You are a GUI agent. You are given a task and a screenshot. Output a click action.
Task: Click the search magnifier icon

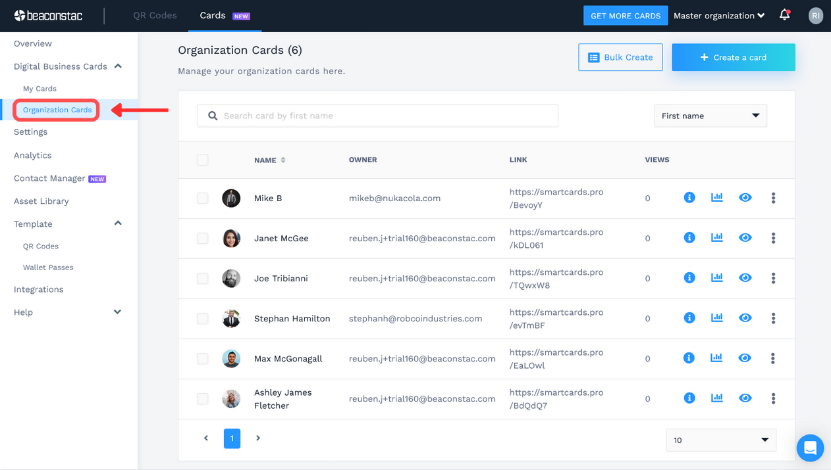(x=213, y=116)
